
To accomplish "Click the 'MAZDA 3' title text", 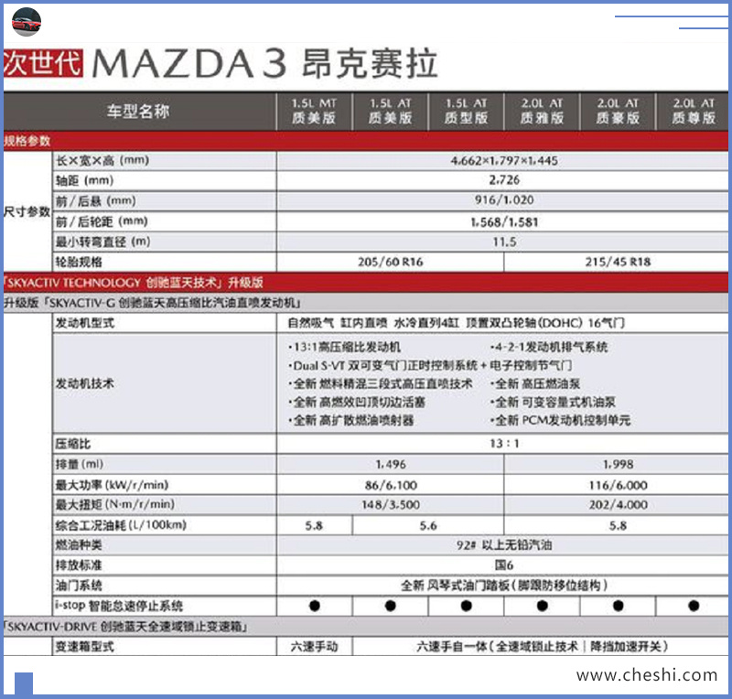I will tap(189, 63).
